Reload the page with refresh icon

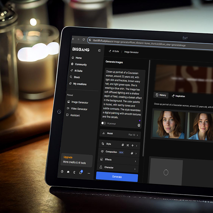pos(84,40)
